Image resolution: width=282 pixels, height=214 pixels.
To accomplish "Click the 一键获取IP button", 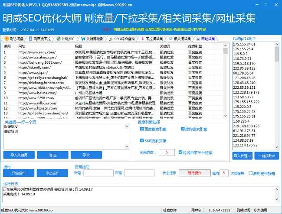I will [266, 156].
